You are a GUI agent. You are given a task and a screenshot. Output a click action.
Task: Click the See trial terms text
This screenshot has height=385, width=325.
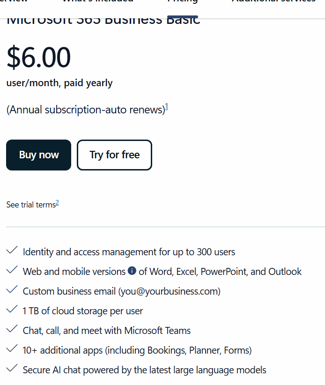(x=31, y=205)
